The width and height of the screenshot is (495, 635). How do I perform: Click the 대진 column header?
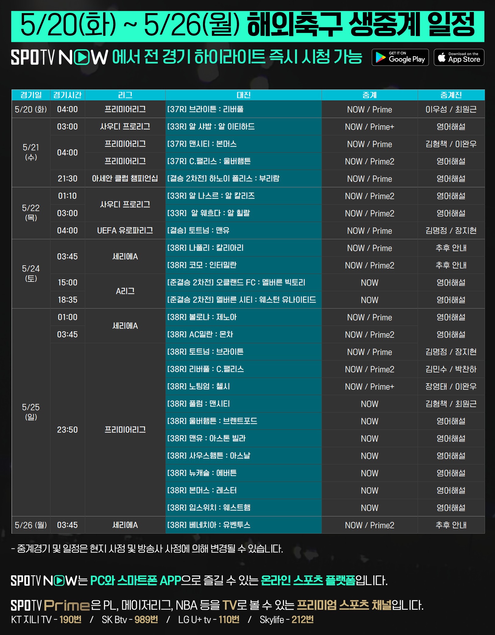pos(243,95)
